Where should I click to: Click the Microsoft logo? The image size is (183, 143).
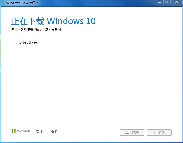point(21,131)
